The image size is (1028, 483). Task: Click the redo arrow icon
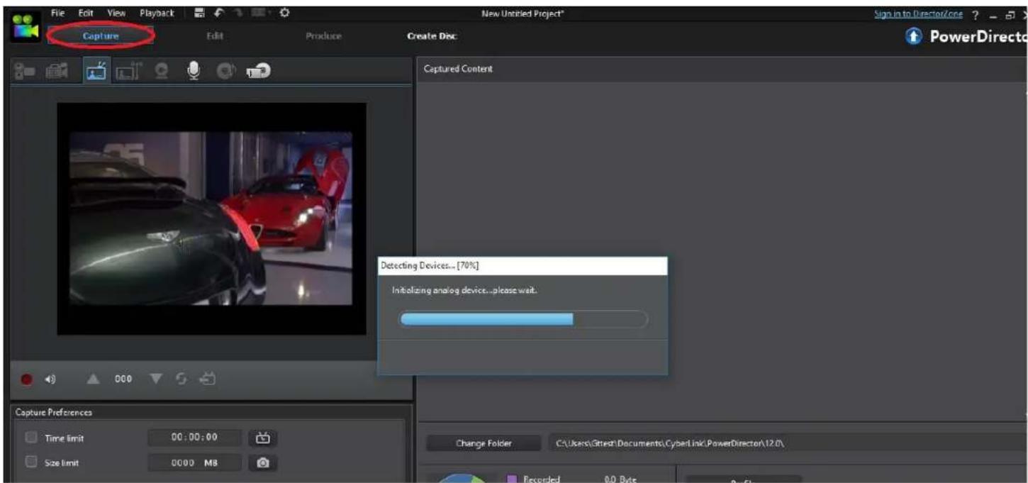pos(238,13)
